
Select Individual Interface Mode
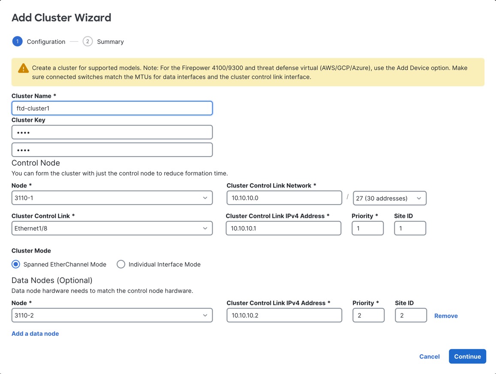click(121, 264)
